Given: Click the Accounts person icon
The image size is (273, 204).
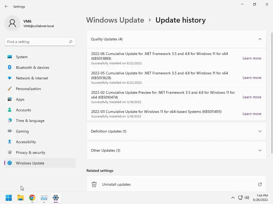Looking at the screenshot, I should point(10,110).
